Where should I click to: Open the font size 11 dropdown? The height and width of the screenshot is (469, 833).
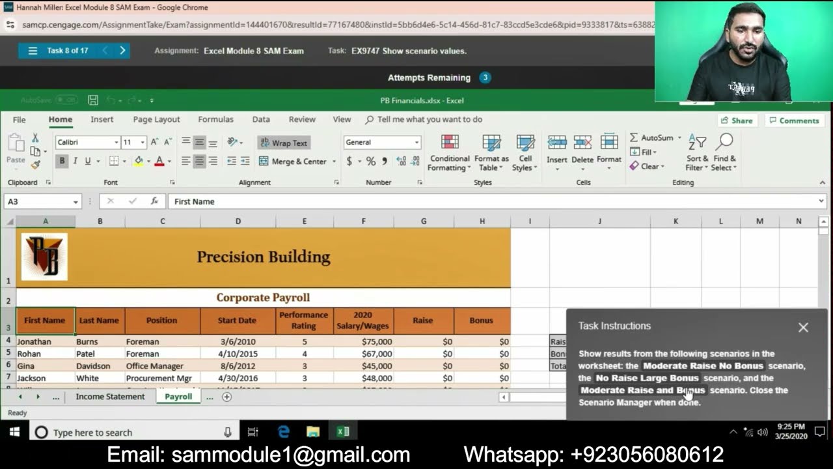coord(143,142)
